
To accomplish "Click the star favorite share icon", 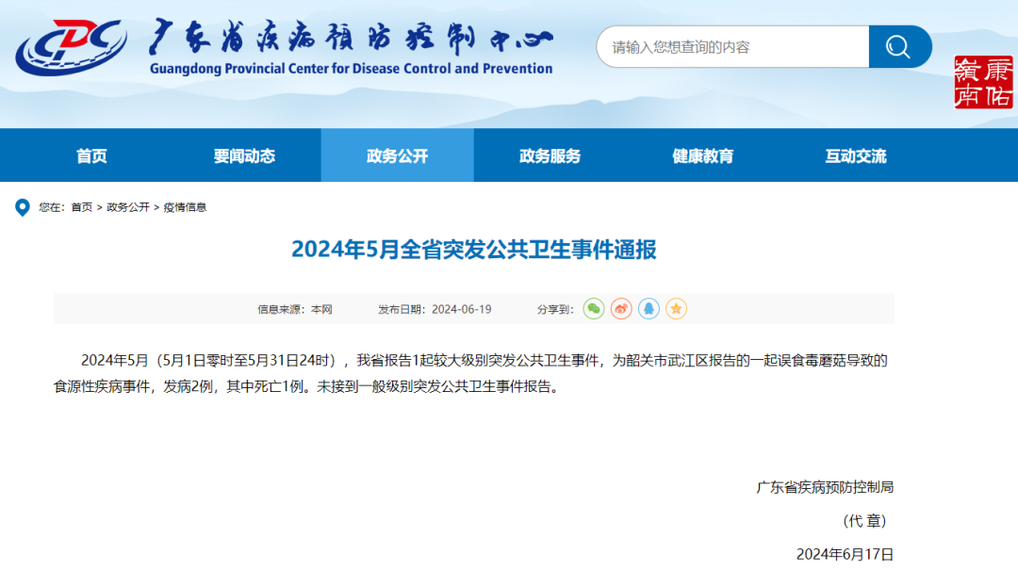I will (676, 309).
